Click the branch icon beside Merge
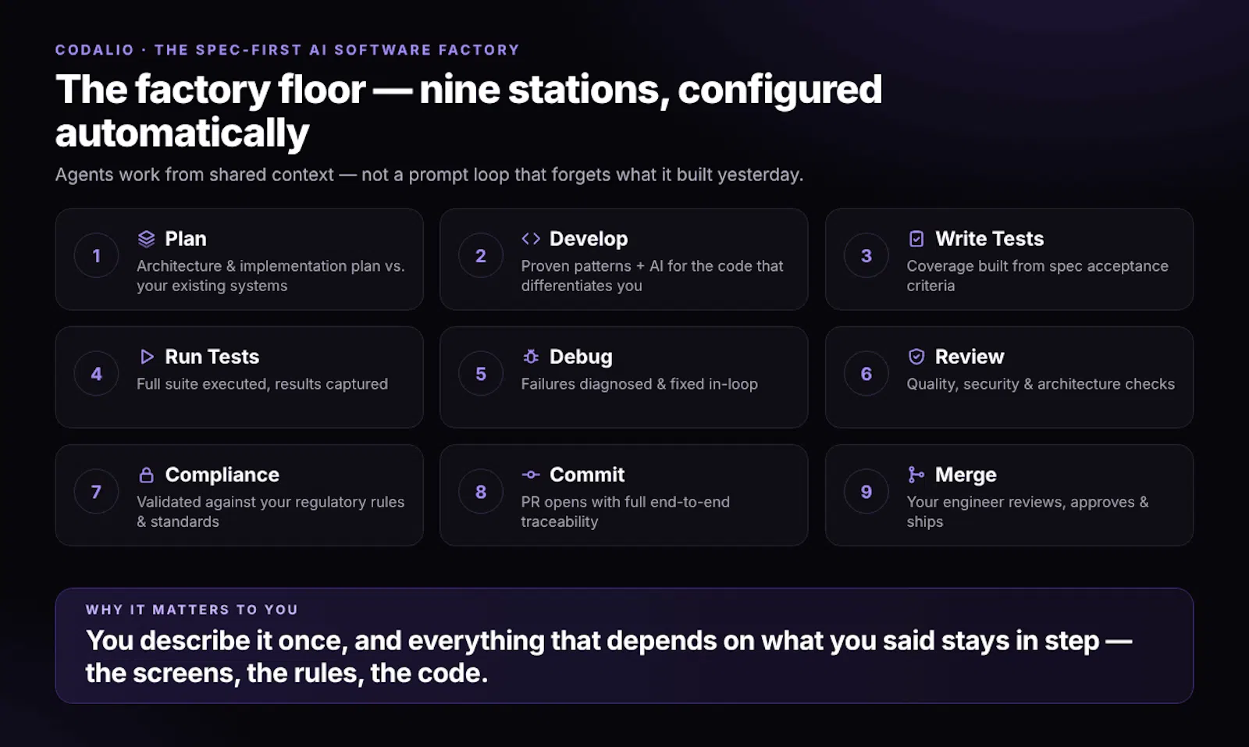This screenshot has width=1249, height=747. tap(916, 475)
